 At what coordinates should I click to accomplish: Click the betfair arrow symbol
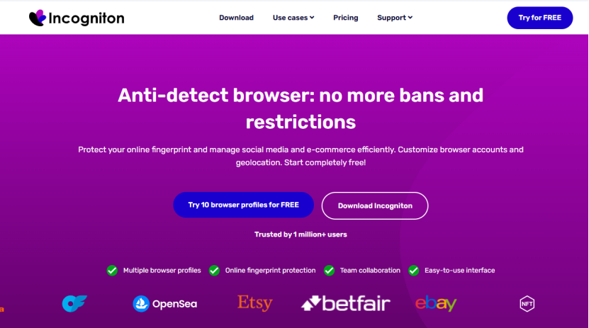tap(311, 305)
